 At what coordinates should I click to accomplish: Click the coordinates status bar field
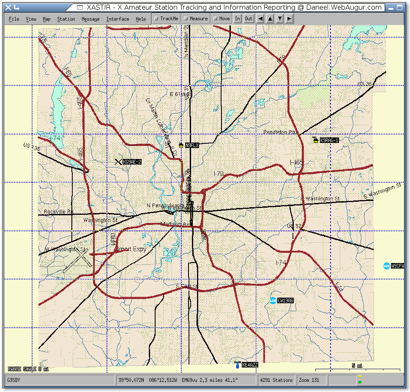186,380
